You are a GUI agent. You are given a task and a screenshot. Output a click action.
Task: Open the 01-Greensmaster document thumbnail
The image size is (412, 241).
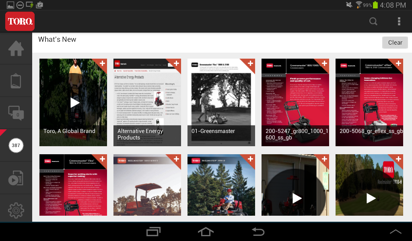(x=221, y=102)
